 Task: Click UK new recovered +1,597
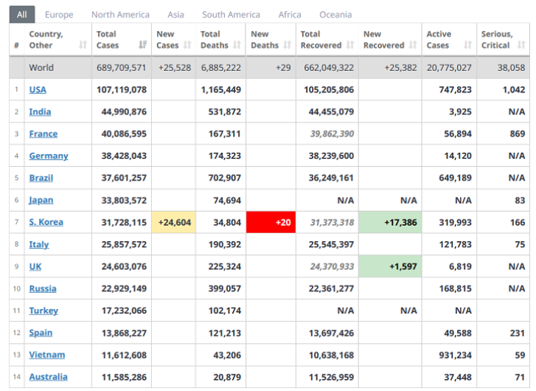click(390, 266)
